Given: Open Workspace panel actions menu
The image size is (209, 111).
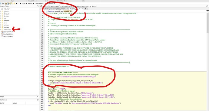Looking at the screenshot, I should (x=38, y=100).
